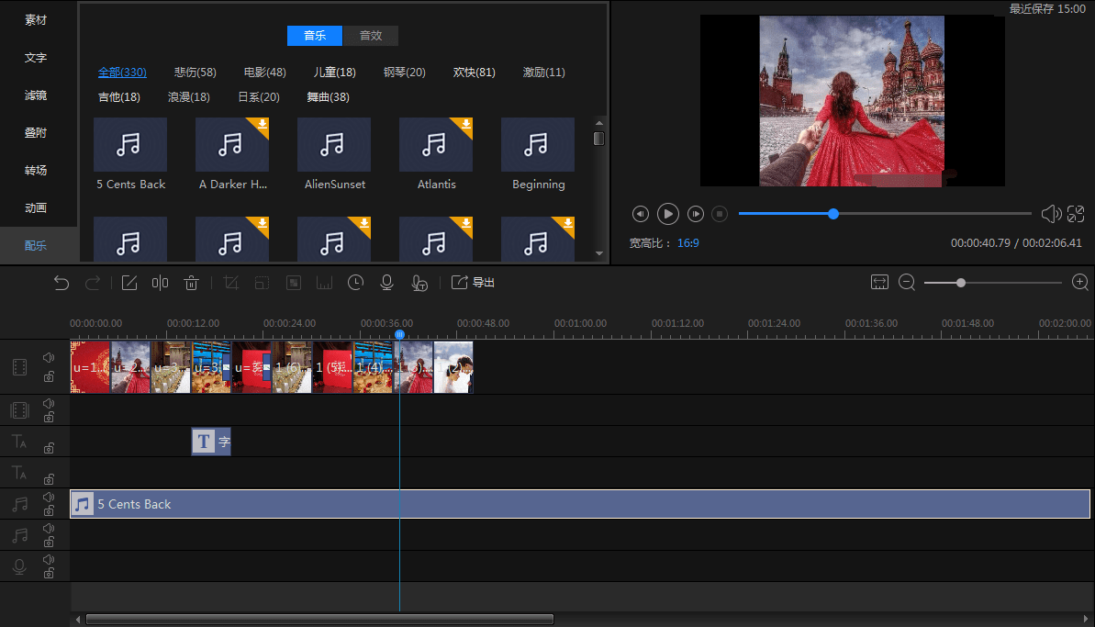Viewport: 1095px width, 627px height.
Task: Select the Beginning music thumbnail
Action: 538,144
